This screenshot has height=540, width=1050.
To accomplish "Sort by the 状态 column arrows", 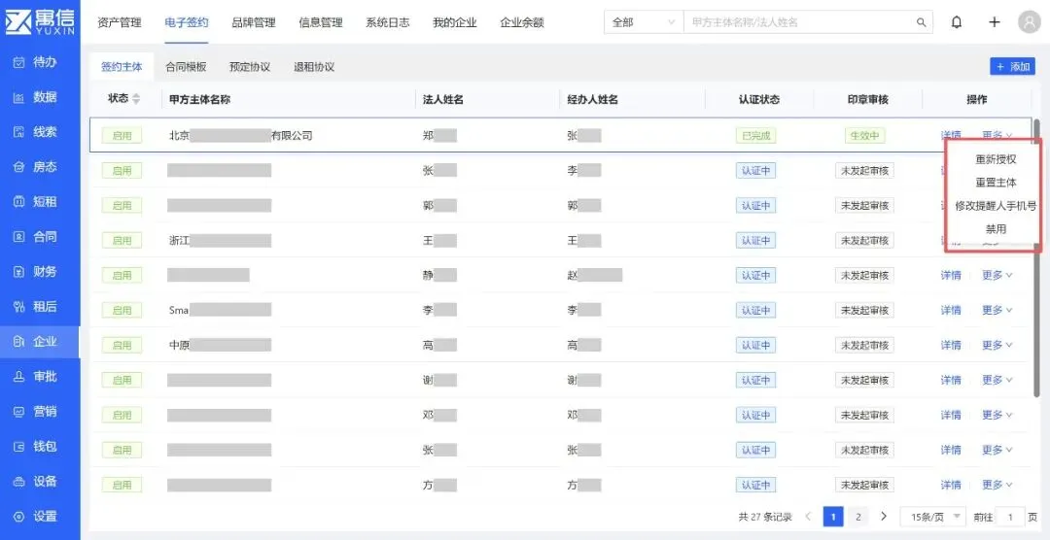I will click(x=136, y=99).
